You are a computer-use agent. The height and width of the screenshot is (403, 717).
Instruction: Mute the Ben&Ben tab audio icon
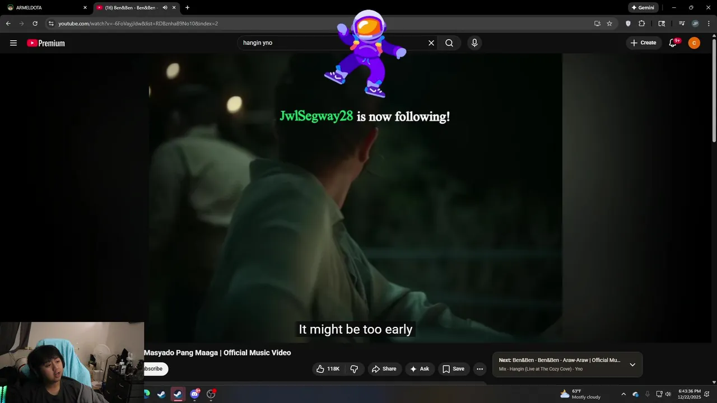[165, 8]
